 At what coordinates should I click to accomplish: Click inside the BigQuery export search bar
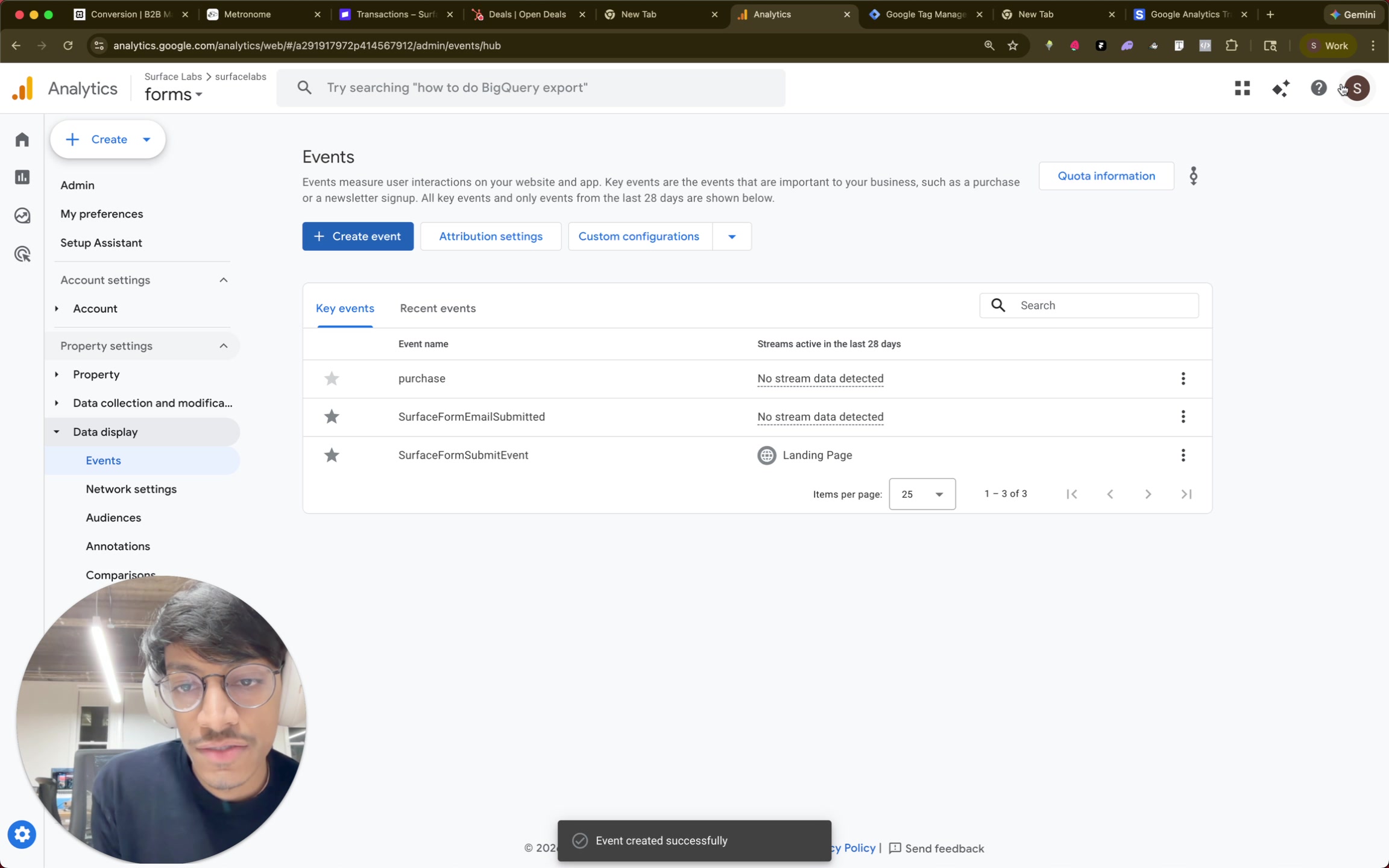click(531, 87)
